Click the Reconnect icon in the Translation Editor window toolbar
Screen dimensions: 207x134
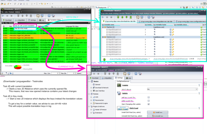click(x=49, y=16)
